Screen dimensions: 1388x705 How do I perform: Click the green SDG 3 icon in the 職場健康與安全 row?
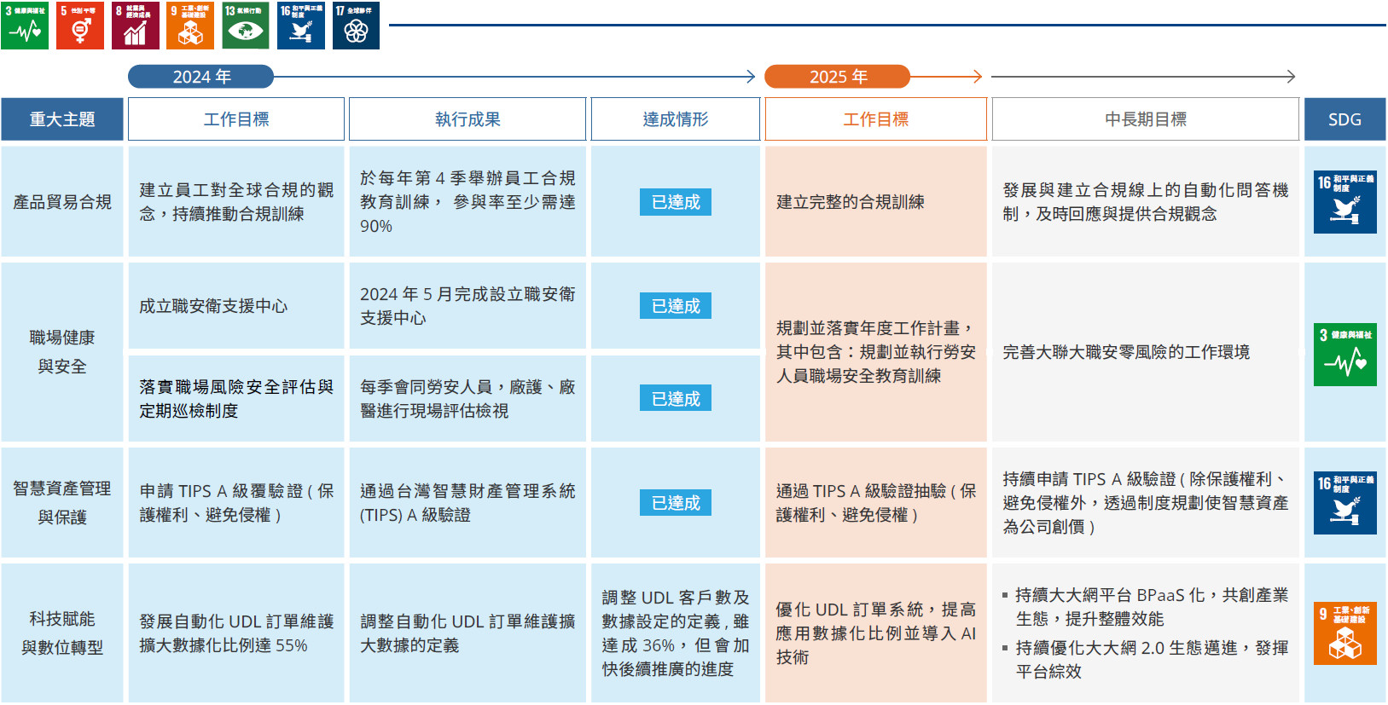pyautogui.click(x=1344, y=355)
